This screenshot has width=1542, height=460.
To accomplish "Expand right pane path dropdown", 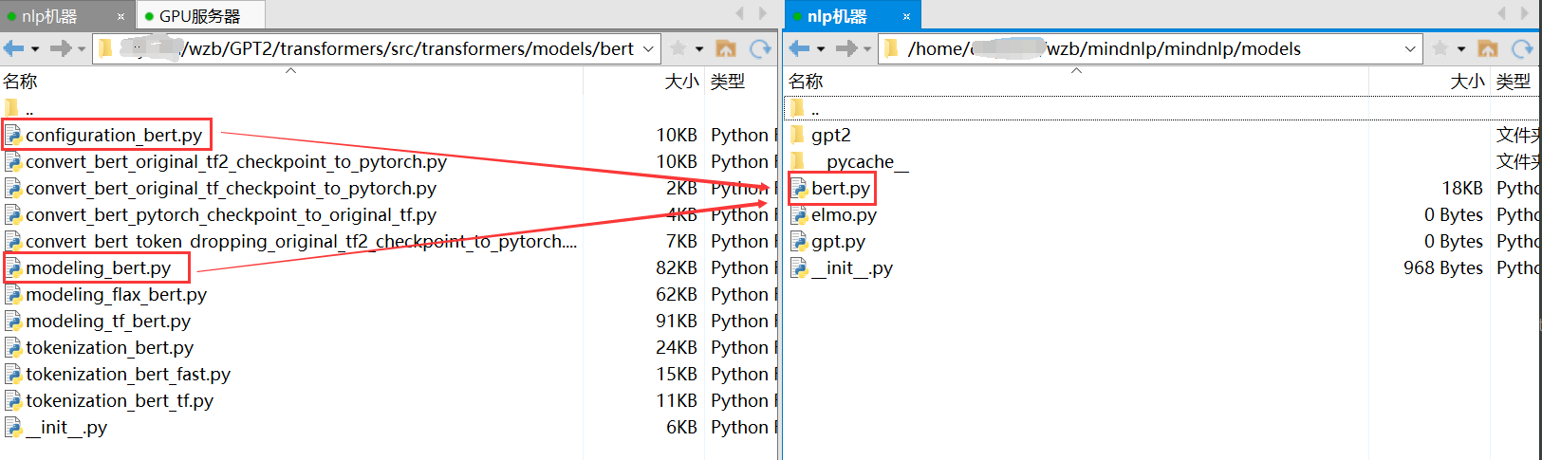I will pos(1410,48).
